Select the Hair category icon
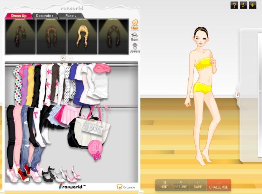The image size is (262, 194). pos(135,25)
